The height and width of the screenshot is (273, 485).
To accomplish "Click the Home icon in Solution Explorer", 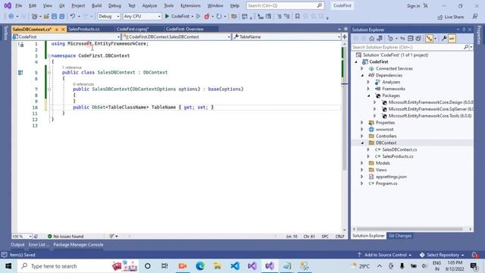I will 372,39.
